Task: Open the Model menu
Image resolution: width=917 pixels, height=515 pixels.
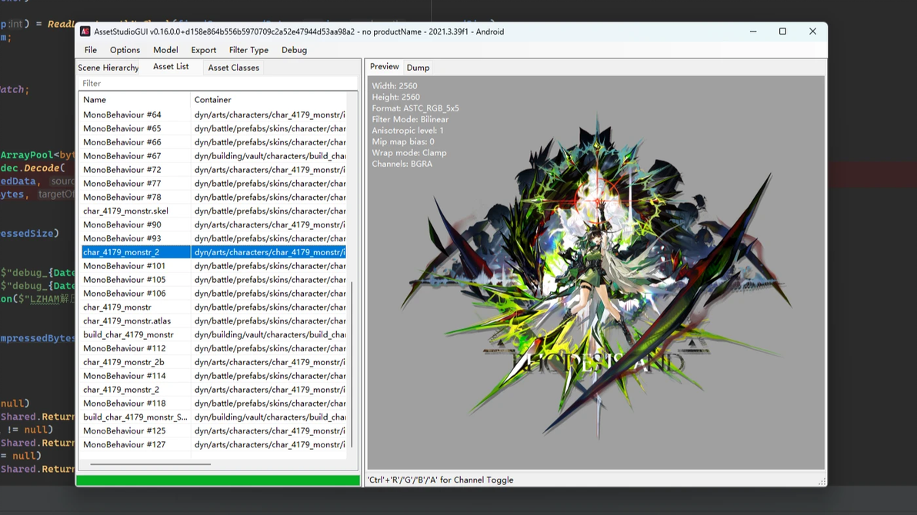Action: tap(165, 50)
